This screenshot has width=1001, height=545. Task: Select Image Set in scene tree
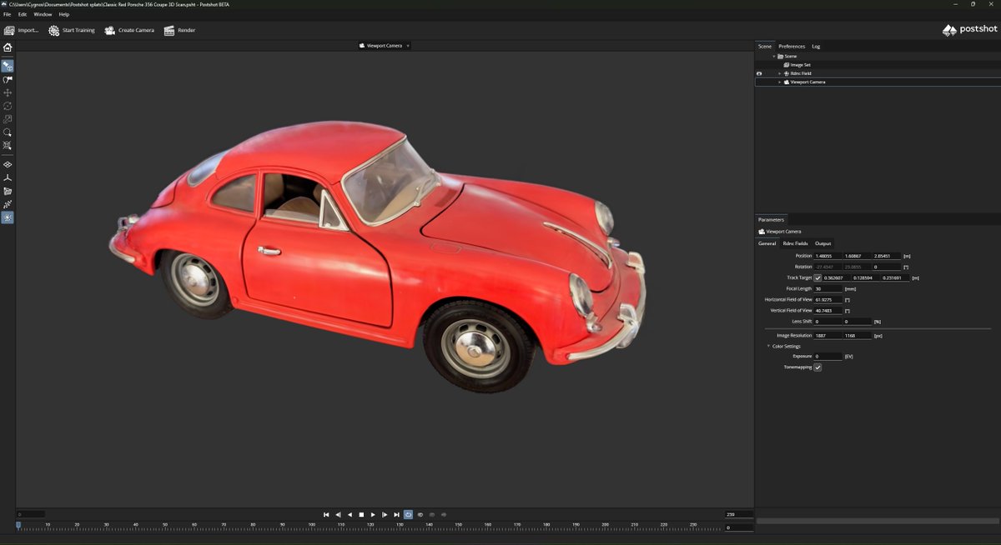tap(801, 65)
